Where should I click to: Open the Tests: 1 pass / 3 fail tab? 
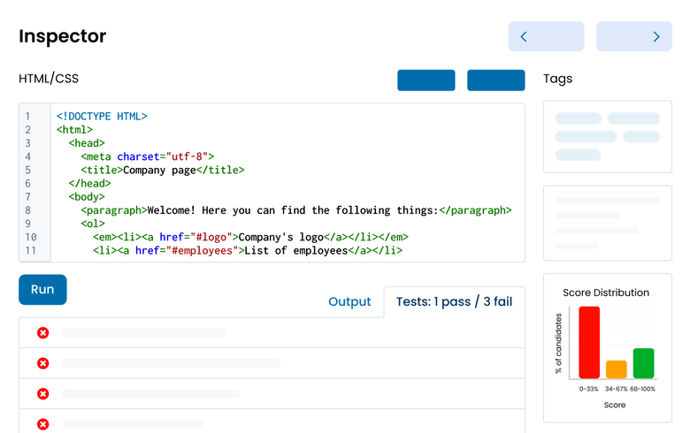coord(454,301)
